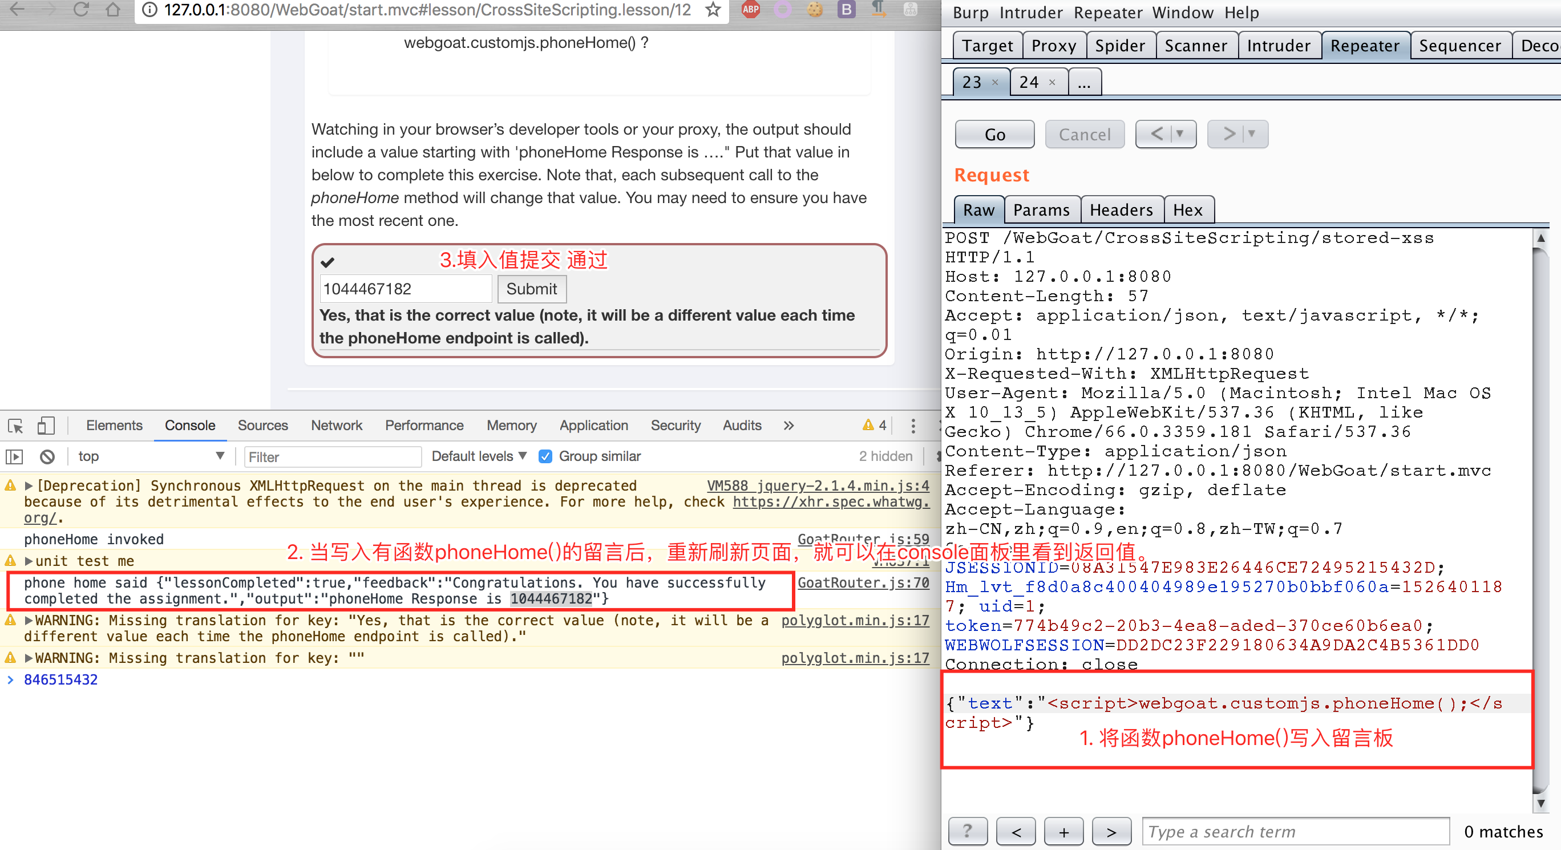The image size is (1561, 850).
Task: Focus the Burp search term field
Action: pyautogui.click(x=1295, y=831)
